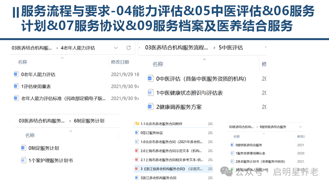Select the Word icon beside 0中医评估

click(150, 79)
